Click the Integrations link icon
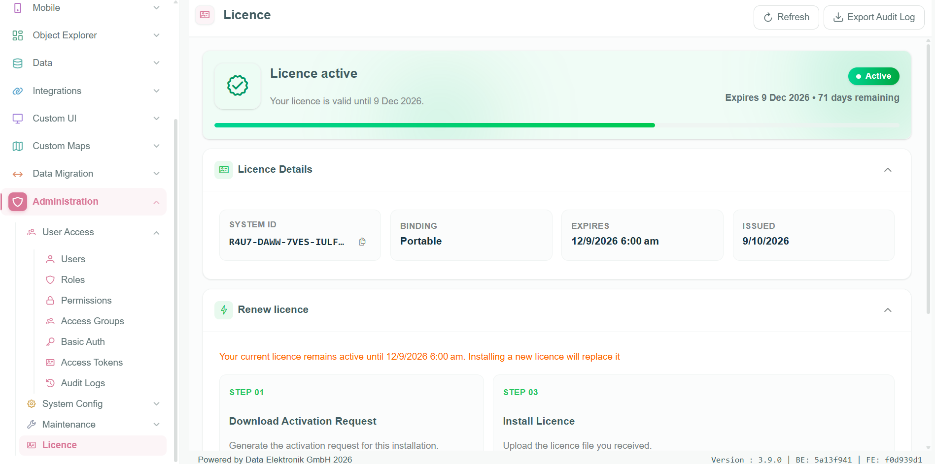 point(18,91)
